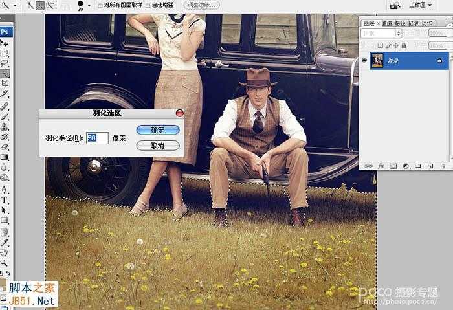The width and height of the screenshot is (453, 310).
Task: Click the foreground color swatch
Action: [3, 284]
